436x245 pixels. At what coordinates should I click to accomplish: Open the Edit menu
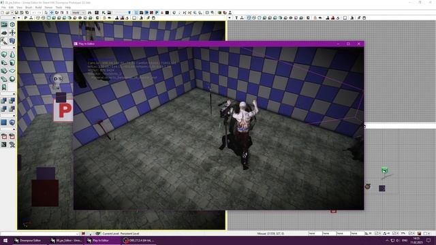click(x=11, y=7)
